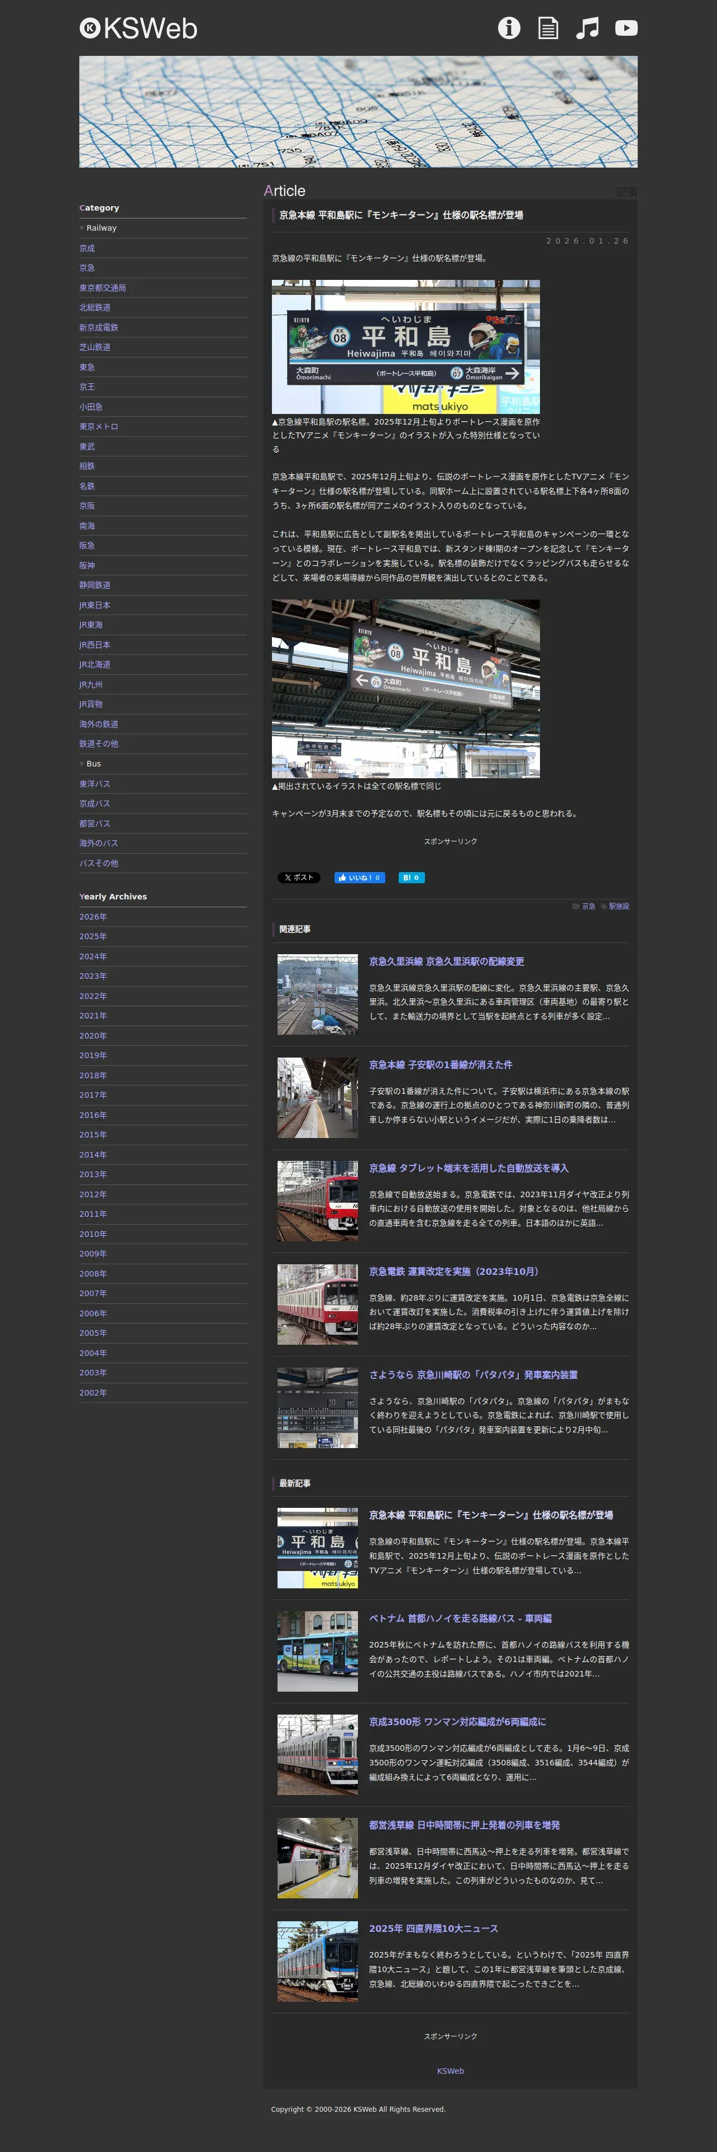Like the article with Facebook いいね button

(360, 877)
